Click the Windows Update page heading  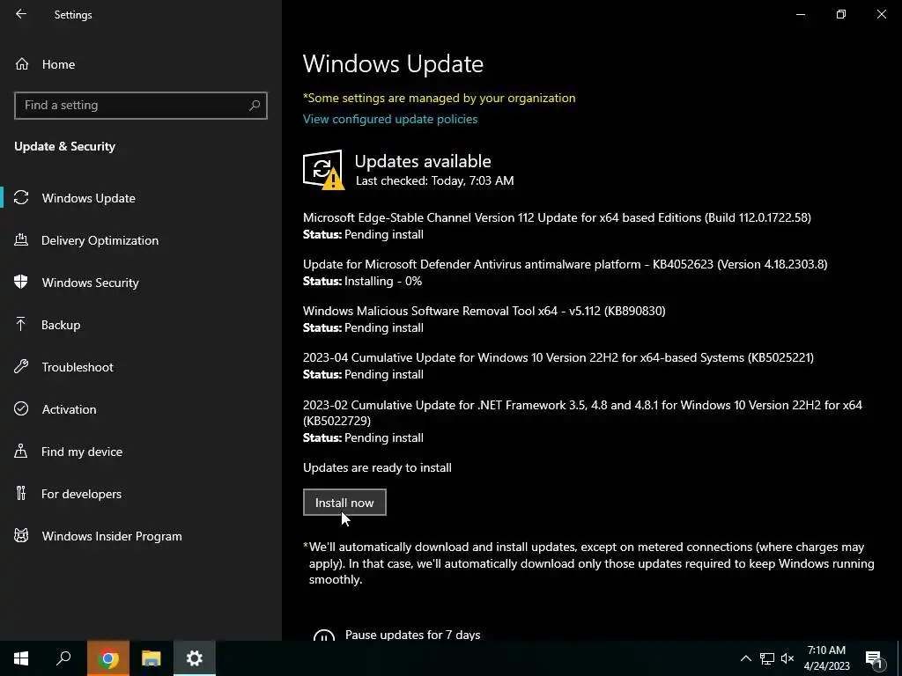pyautogui.click(x=393, y=63)
